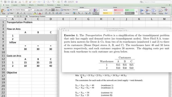Image resolution: width=172 pixels, height=97 pixels.
Task: Open the font size 11 dropdown
Action: click(x=35, y=10)
